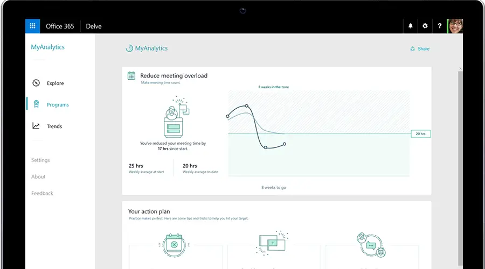Viewport: 485px width, 269px height.
Task: Click the calendar icon beside Reduce meeting overload
Action: (x=131, y=76)
